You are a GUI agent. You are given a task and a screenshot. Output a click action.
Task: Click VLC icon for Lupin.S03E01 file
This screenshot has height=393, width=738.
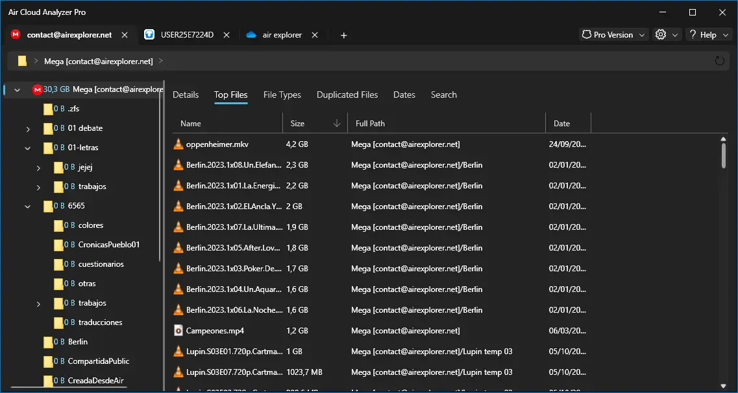click(x=178, y=351)
